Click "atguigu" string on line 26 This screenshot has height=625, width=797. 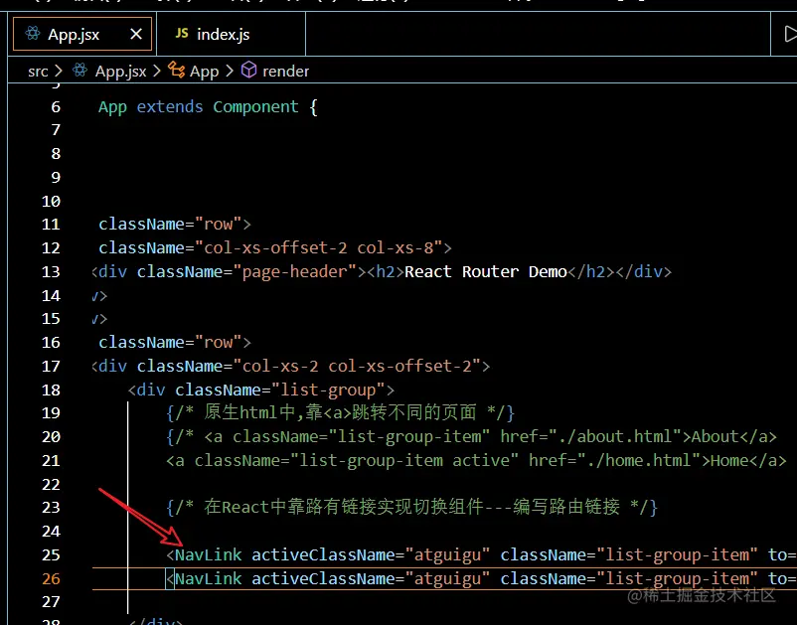(447, 578)
